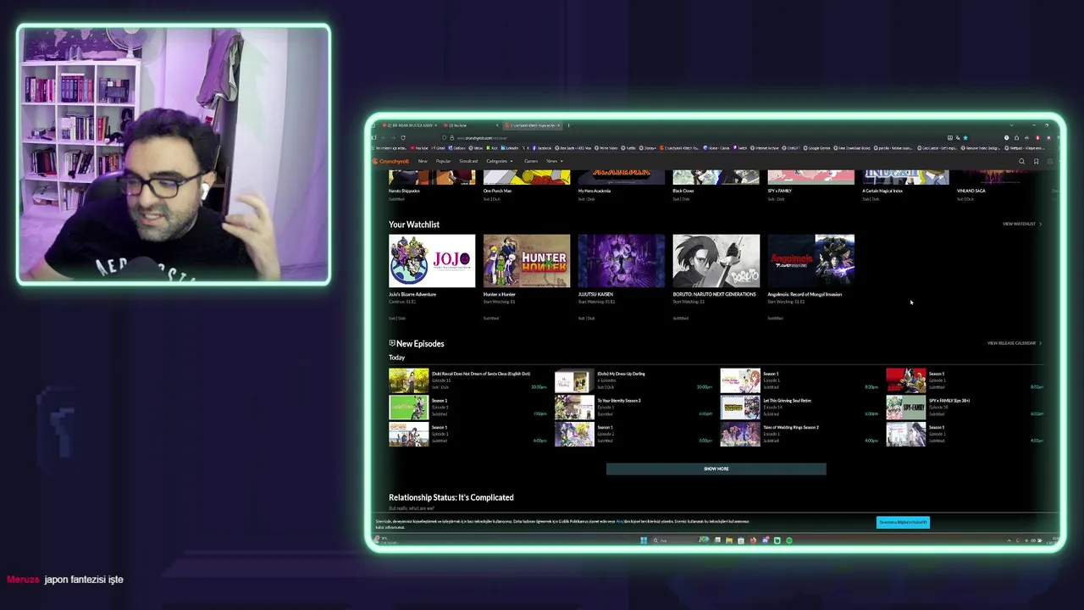This screenshot has height=610, width=1084.
Task: Open the watchlist bookmark icon in header
Action: (1036, 161)
